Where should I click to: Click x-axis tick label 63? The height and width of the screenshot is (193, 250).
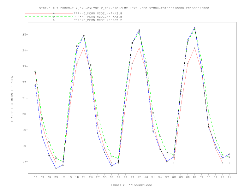click(x=181, y=177)
